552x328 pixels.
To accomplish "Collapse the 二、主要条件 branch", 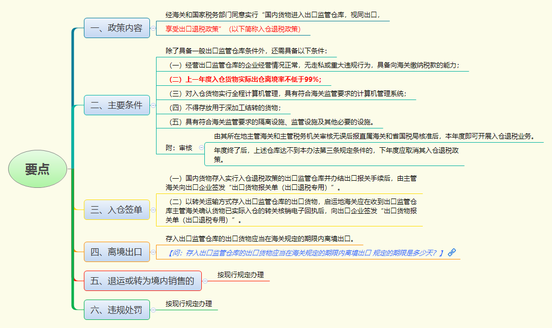I will click(153, 105).
